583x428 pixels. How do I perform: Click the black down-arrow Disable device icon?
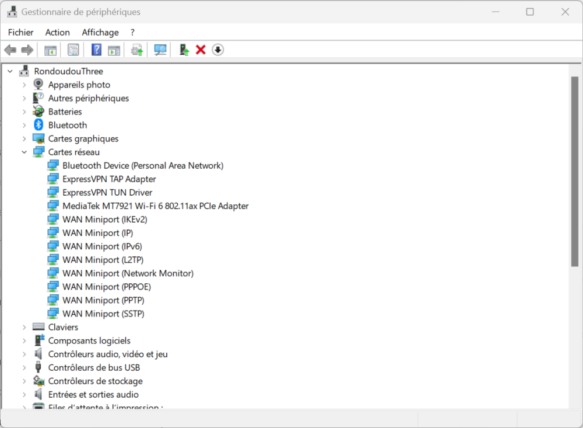point(217,50)
